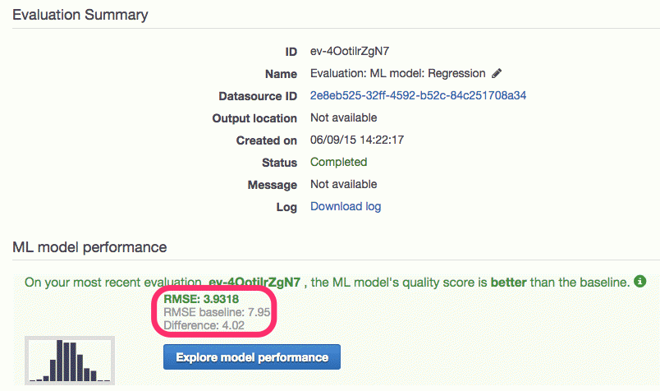The height and width of the screenshot is (391, 660).
Task: Click the pencil edit icon beside evaluation name
Action: pyautogui.click(x=497, y=73)
